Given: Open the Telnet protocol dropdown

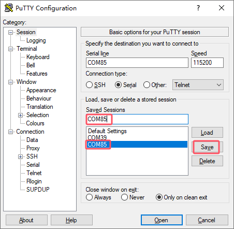Looking at the screenshot, I should pyautogui.click(x=198, y=85).
